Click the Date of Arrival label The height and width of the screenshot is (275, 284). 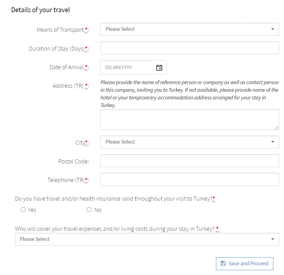(67, 67)
